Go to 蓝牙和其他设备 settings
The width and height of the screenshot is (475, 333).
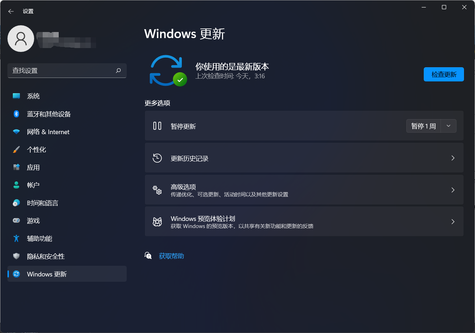pos(67,114)
